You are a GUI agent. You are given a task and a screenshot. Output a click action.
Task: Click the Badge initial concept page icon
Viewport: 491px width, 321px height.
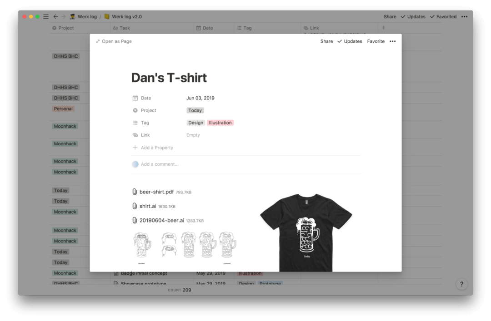[x=116, y=273]
